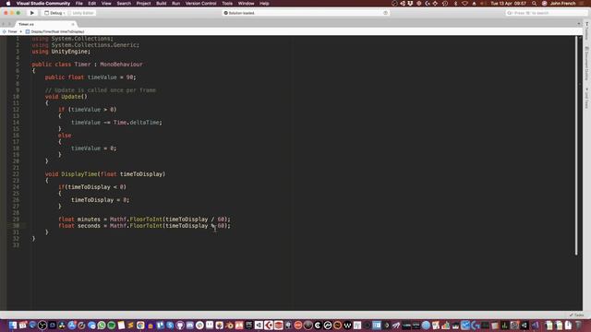This screenshot has width=591, height=332.
Task: Click the vertical editor scrollbar
Action: click(576, 146)
